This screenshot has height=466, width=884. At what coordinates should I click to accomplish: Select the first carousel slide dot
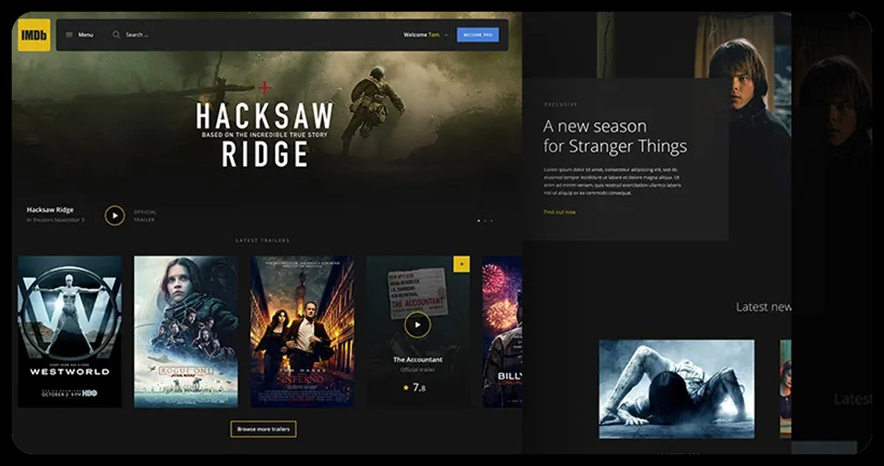pyautogui.click(x=479, y=221)
